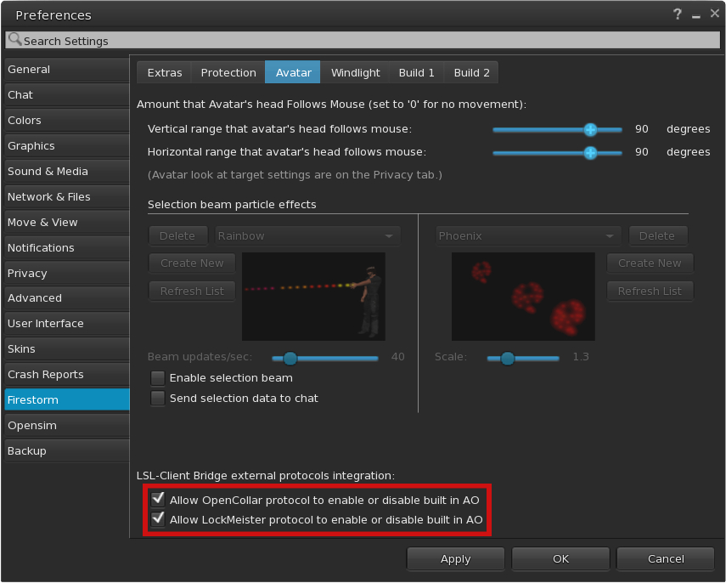The image size is (726, 583).
Task: Click the help question mark icon
Action: (678, 14)
